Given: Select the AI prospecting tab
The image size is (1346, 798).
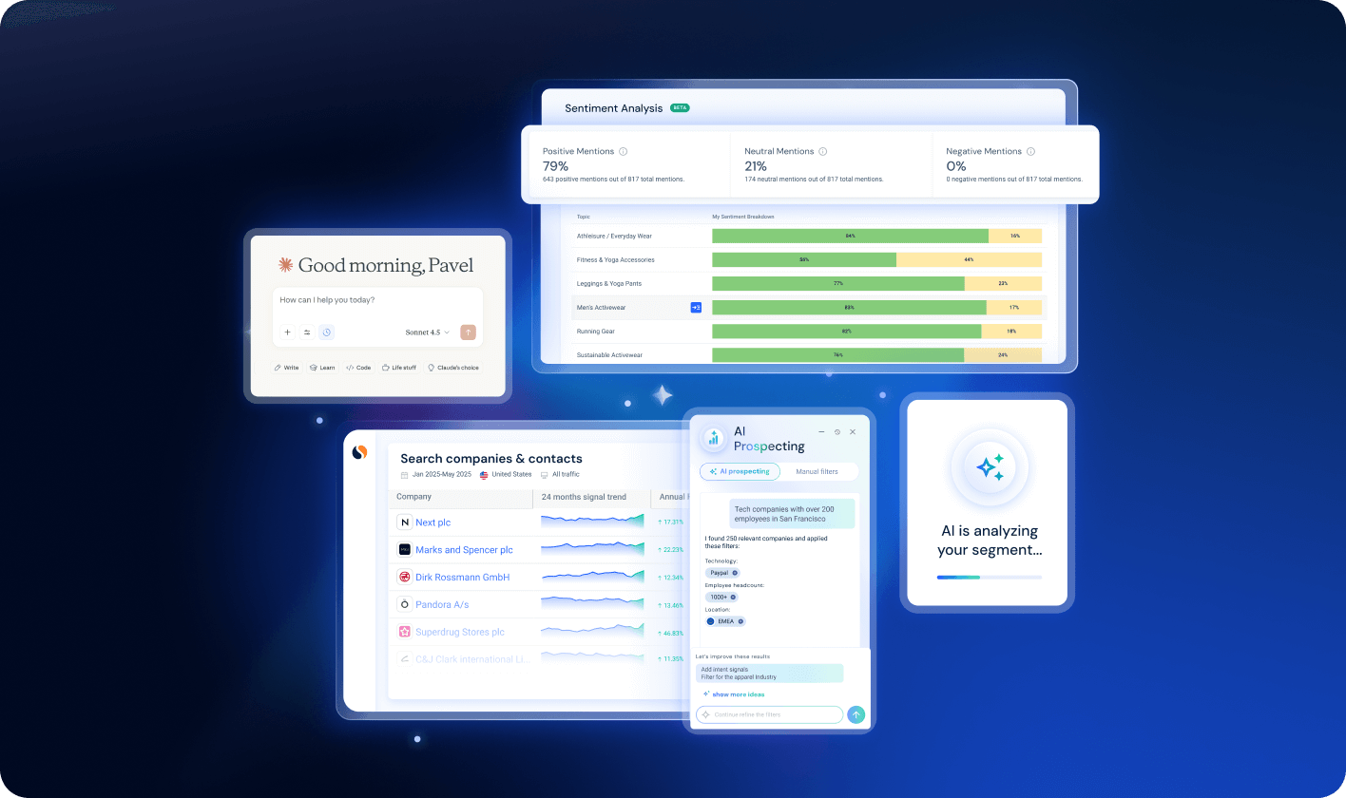Looking at the screenshot, I should point(740,471).
